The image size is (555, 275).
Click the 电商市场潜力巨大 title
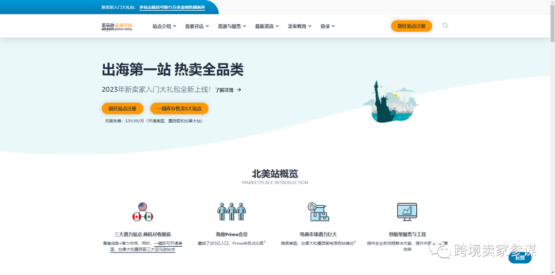click(x=318, y=234)
